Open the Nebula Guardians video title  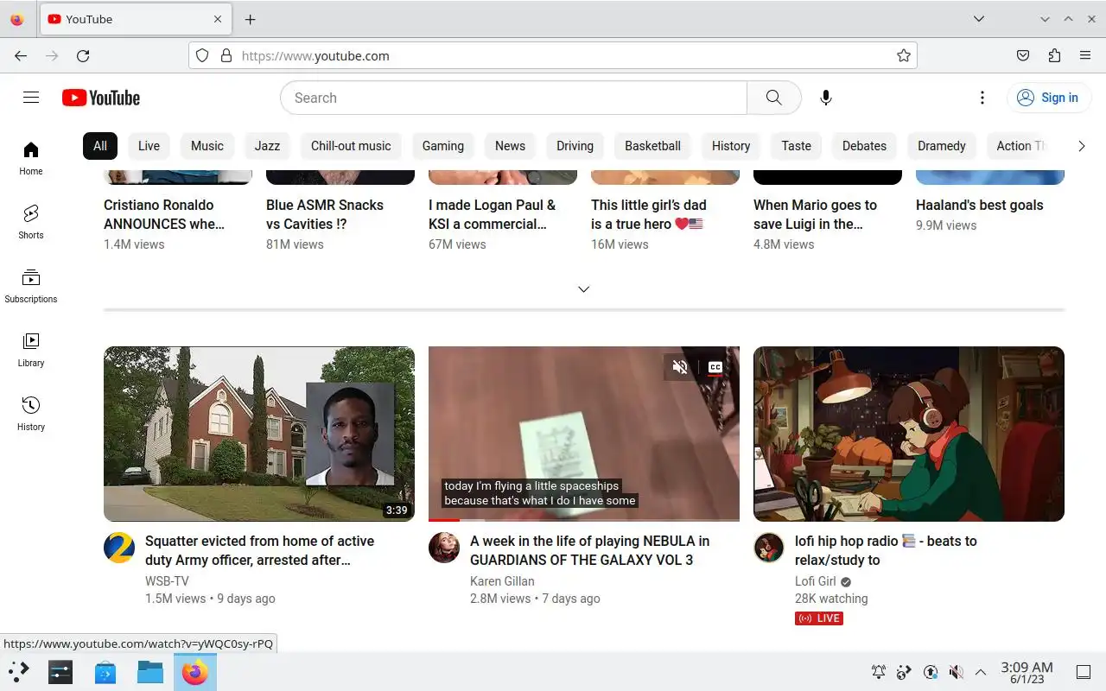[x=589, y=550]
